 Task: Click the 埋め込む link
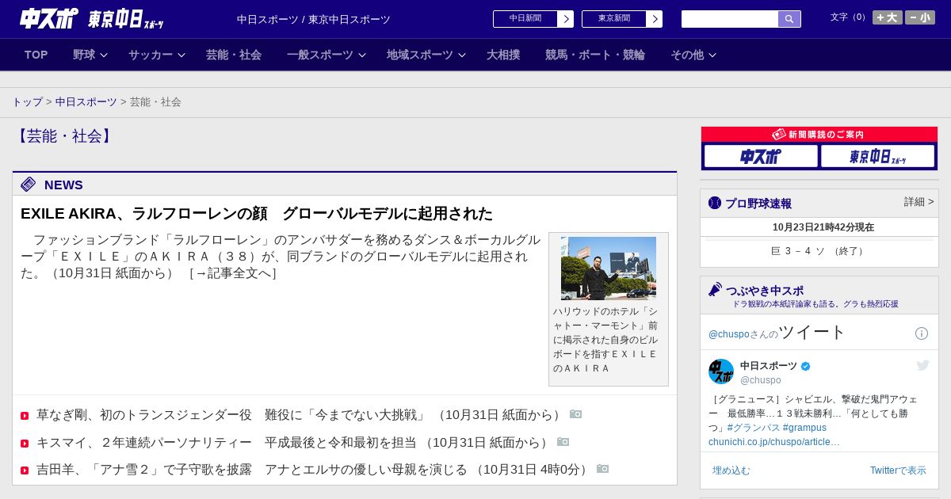pos(731,470)
